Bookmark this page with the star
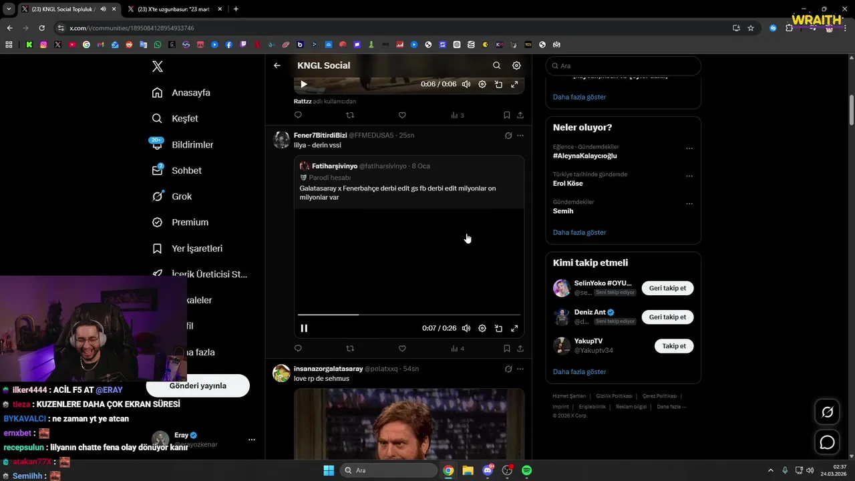This screenshot has width=855, height=481. tap(751, 28)
